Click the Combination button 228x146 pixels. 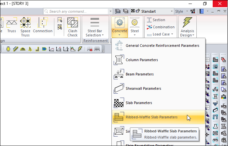161,27
